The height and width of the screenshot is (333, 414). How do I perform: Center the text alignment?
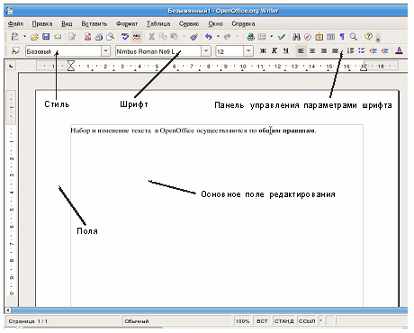[x=312, y=51]
